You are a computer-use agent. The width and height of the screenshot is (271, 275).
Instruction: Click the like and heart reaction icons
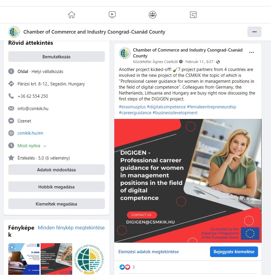[x=125, y=267]
